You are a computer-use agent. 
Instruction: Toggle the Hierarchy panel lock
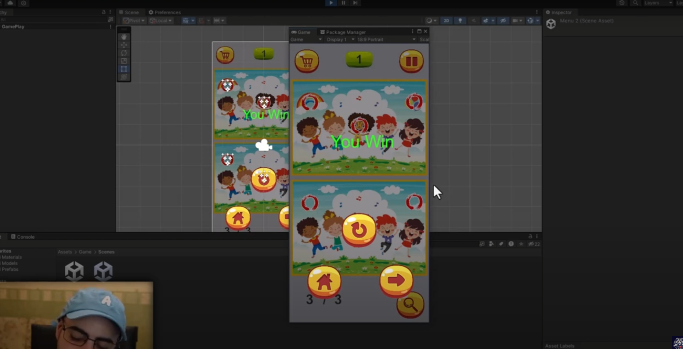point(104,12)
